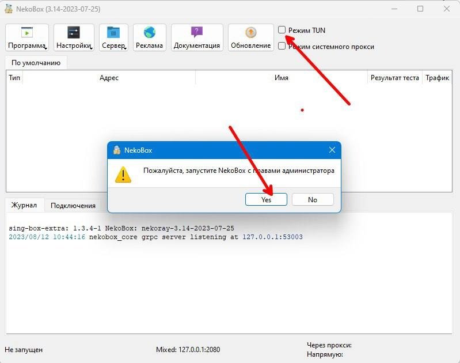Image resolution: width=460 pixels, height=363 pixels.
Task: Click the 127.0.0.1:53003 address in log
Action: (272, 237)
